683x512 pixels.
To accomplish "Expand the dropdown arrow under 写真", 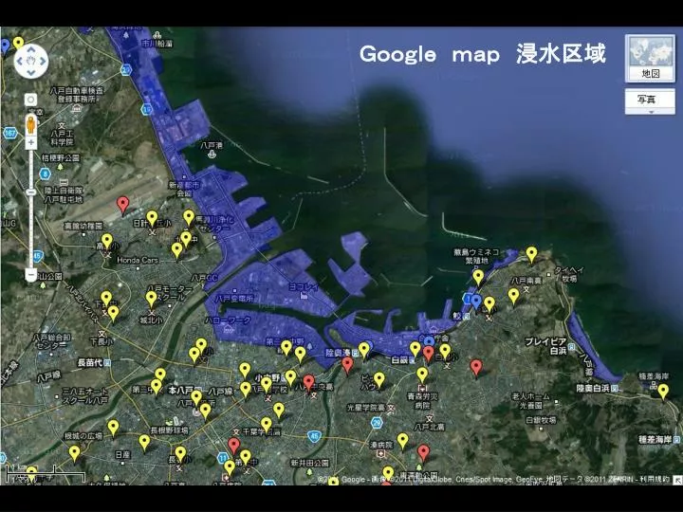I will click(x=650, y=112).
